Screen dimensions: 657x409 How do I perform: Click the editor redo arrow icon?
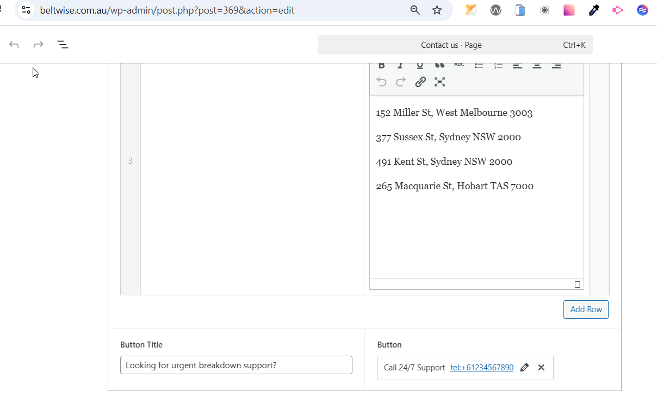click(401, 82)
